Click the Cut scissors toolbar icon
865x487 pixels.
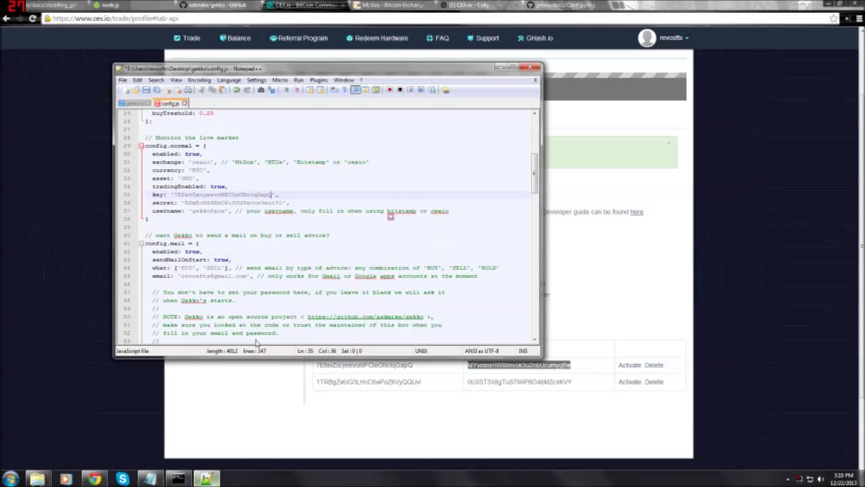pos(201,90)
